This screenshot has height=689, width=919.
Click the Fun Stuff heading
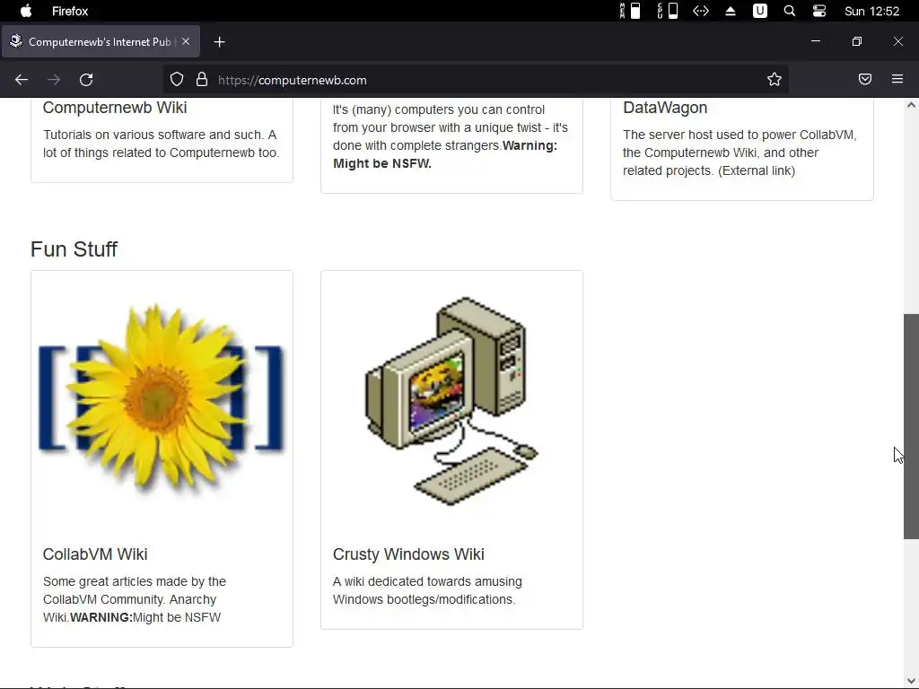[74, 249]
